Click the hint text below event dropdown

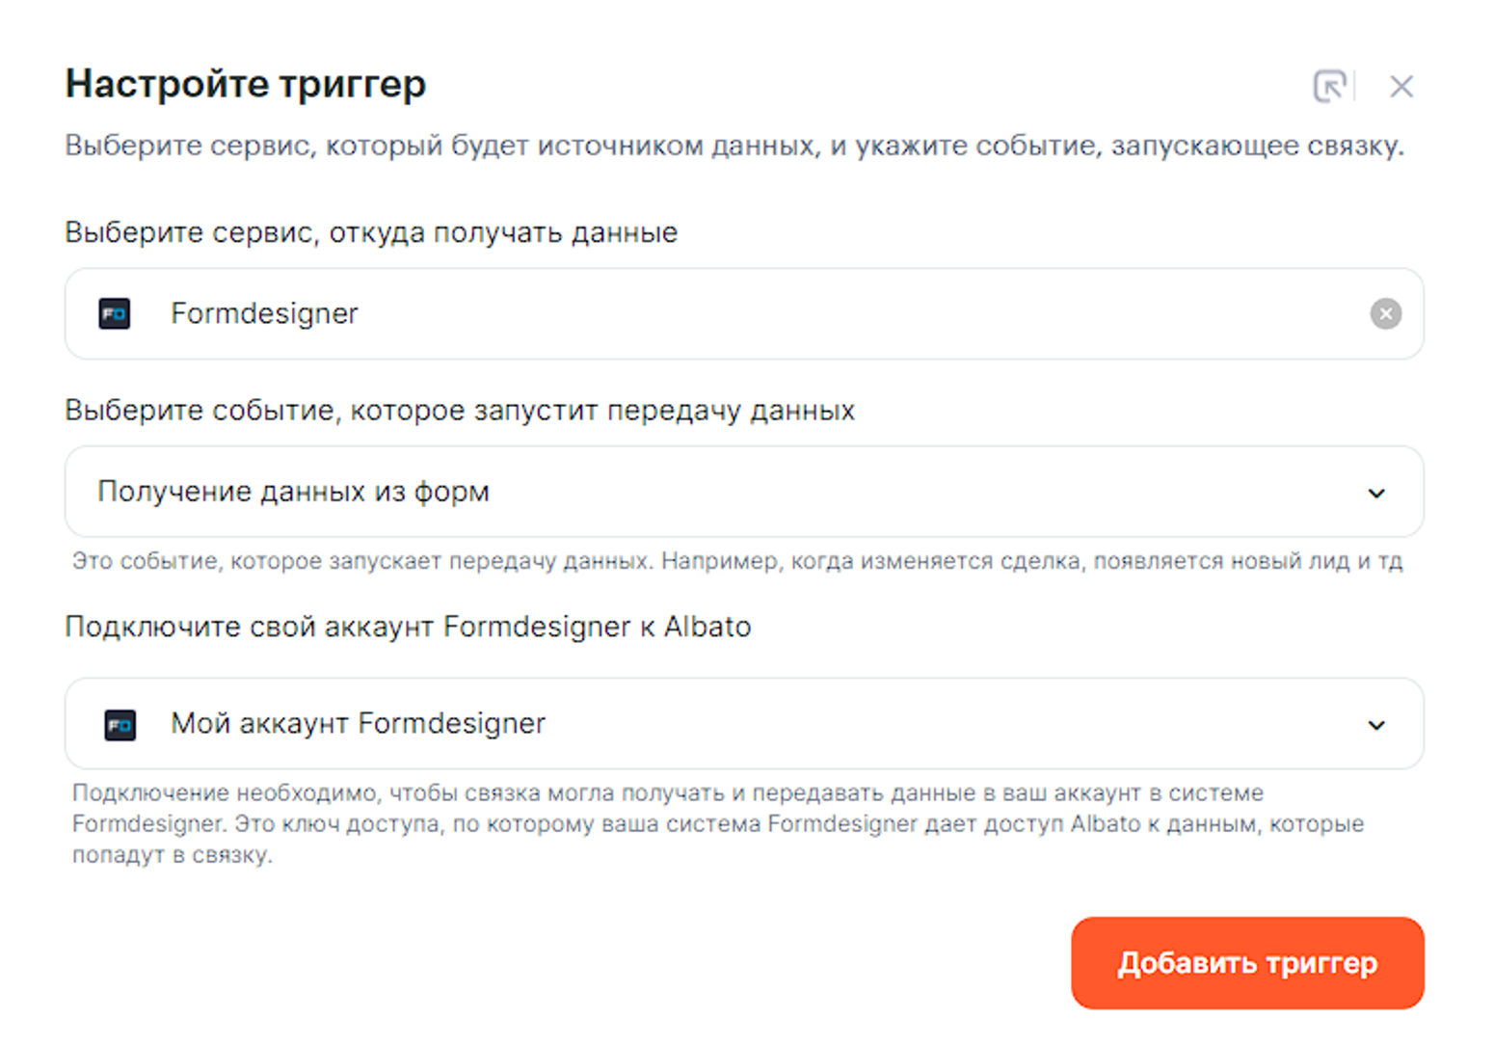736,561
